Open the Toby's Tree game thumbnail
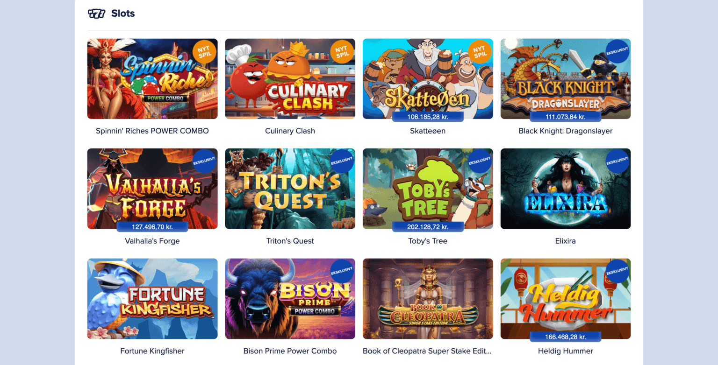Image resolution: width=718 pixels, height=365 pixels. (x=428, y=189)
